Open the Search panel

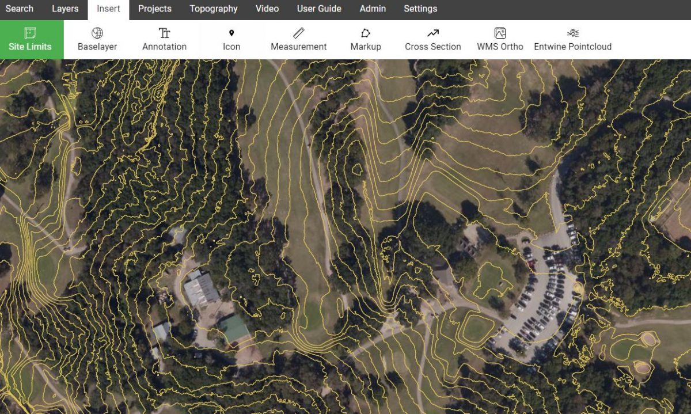(20, 8)
